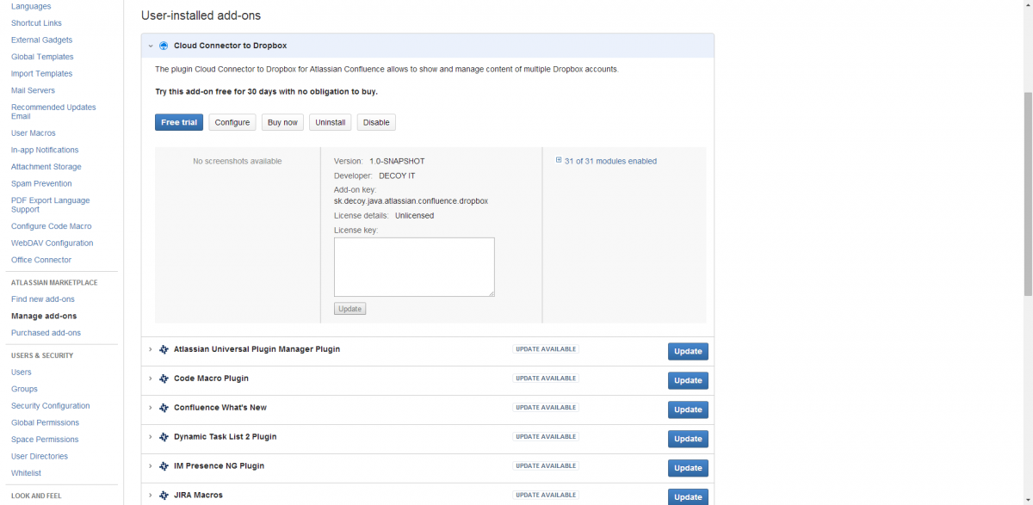Click the Confluence What's New plugin icon

coord(164,408)
